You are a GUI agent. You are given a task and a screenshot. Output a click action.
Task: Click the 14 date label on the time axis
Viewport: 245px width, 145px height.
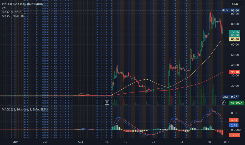click(x=107, y=142)
